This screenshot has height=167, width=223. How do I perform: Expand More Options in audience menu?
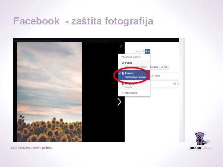coord(134,93)
